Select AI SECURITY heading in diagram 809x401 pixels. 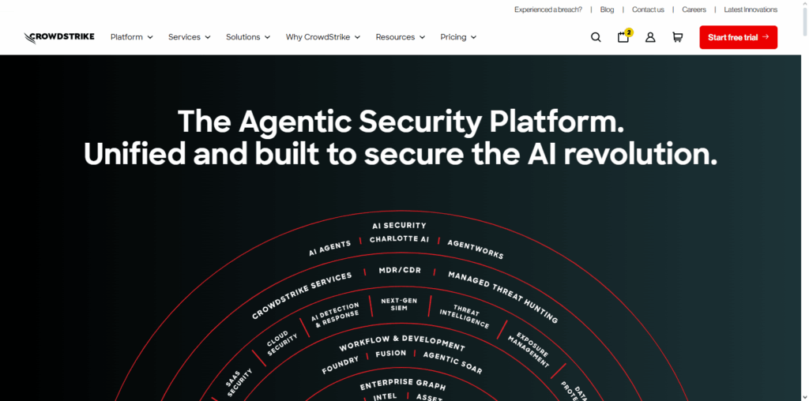tap(399, 225)
